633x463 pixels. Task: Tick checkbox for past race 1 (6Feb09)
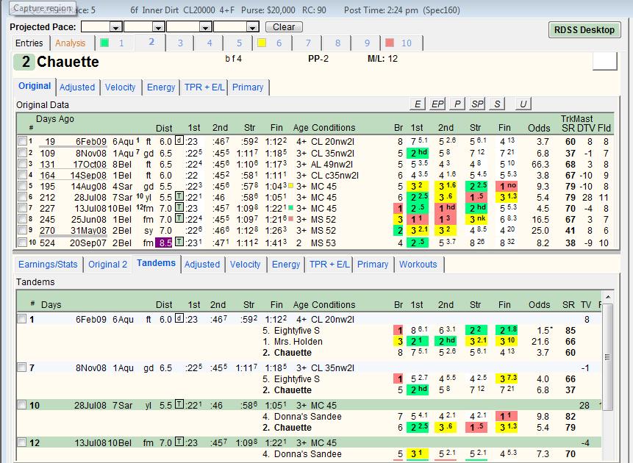point(22,141)
